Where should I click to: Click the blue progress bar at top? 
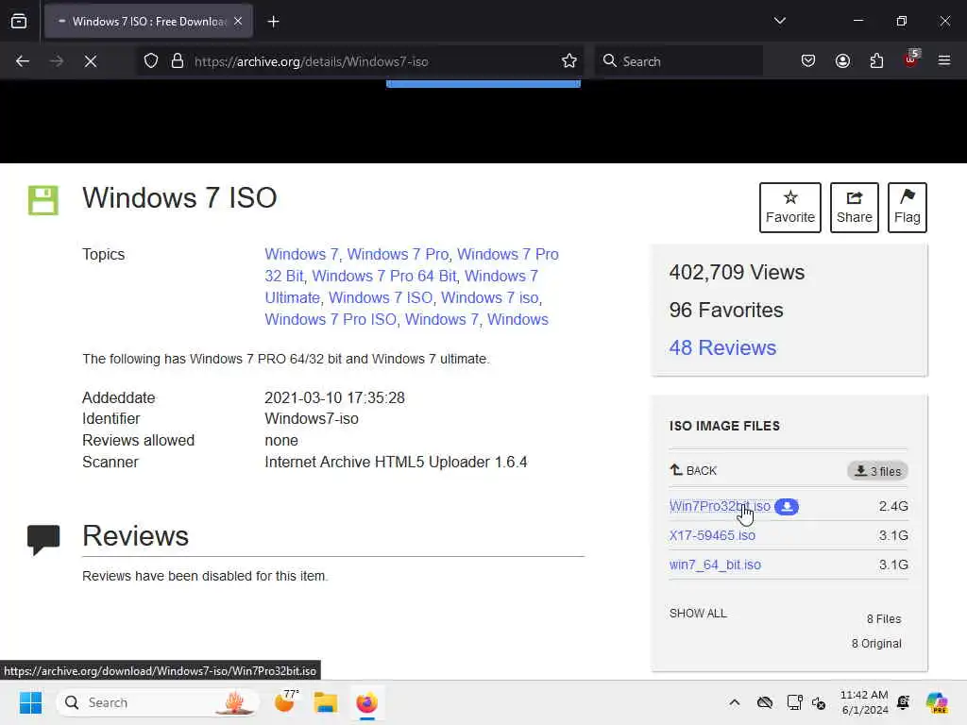pyautogui.click(x=483, y=84)
